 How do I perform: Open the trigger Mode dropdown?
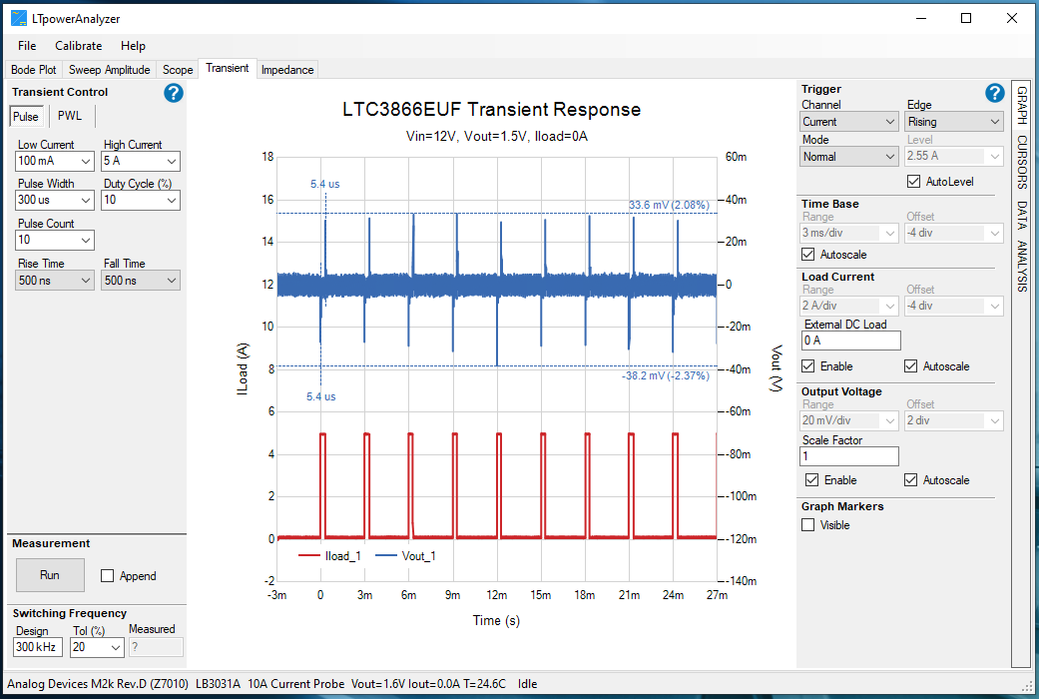848,156
